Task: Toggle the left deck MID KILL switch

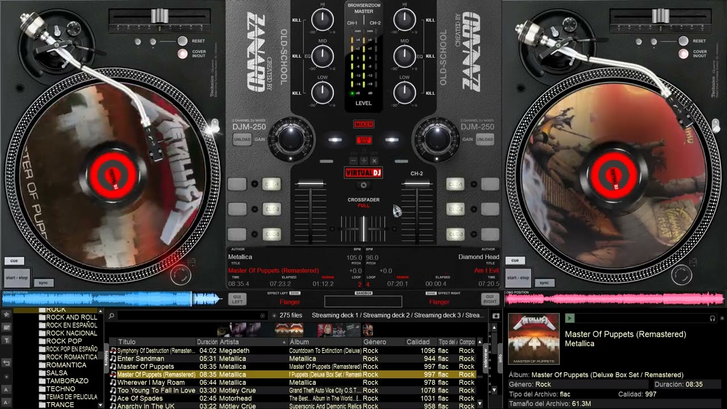Action: coord(296,56)
